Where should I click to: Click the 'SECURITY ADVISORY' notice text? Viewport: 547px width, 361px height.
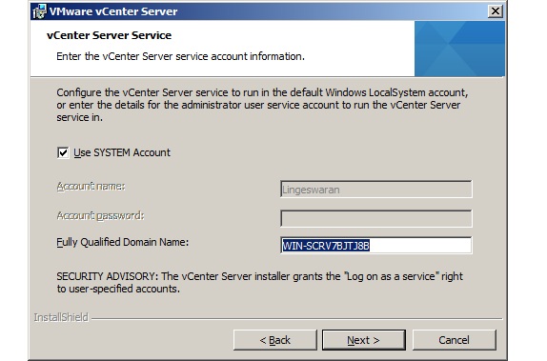tap(260, 283)
